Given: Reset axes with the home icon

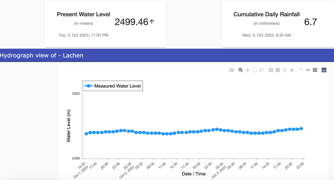Looking at the screenshot, I should [292, 70].
